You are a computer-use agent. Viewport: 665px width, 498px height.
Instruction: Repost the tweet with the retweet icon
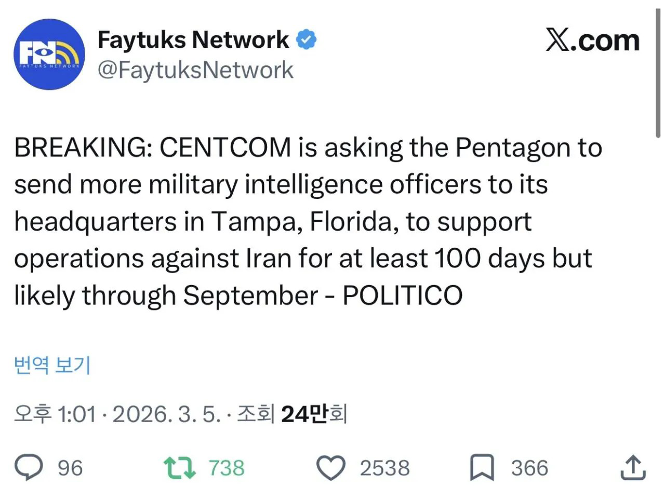179,467
